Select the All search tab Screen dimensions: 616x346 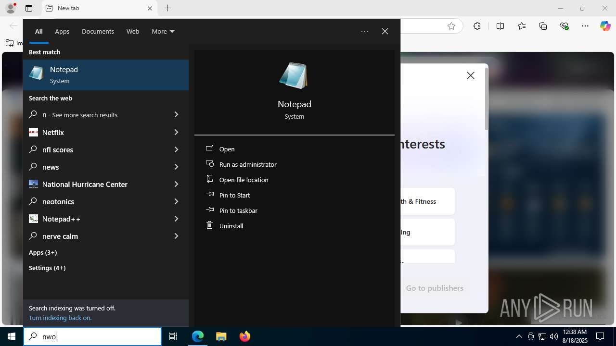pos(39,31)
